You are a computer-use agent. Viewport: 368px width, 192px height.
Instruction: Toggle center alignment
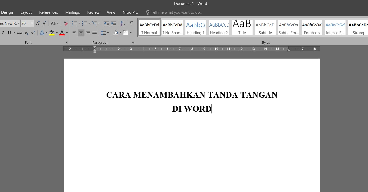tap(81, 33)
